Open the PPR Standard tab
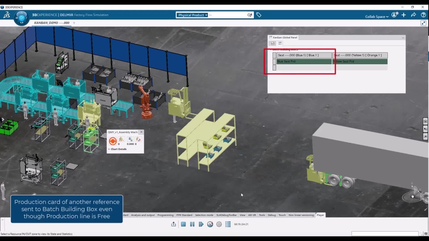The width and height of the screenshot is (429, 241). coord(185,215)
